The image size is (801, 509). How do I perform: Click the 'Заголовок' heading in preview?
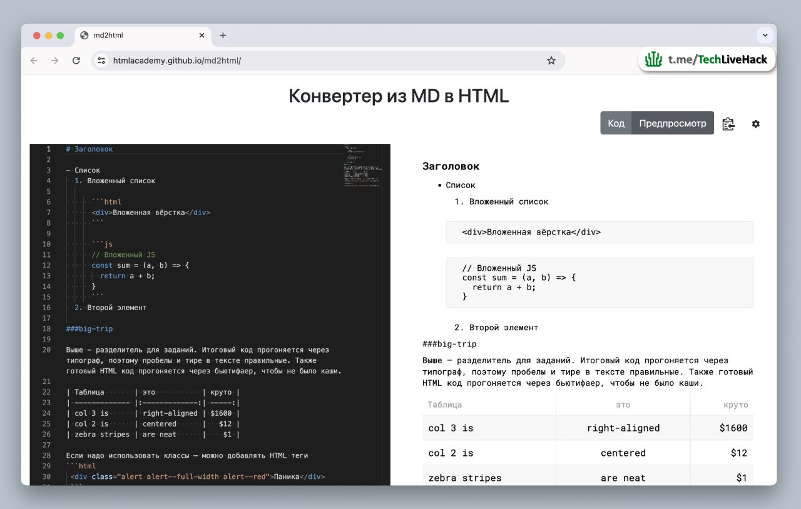(451, 166)
